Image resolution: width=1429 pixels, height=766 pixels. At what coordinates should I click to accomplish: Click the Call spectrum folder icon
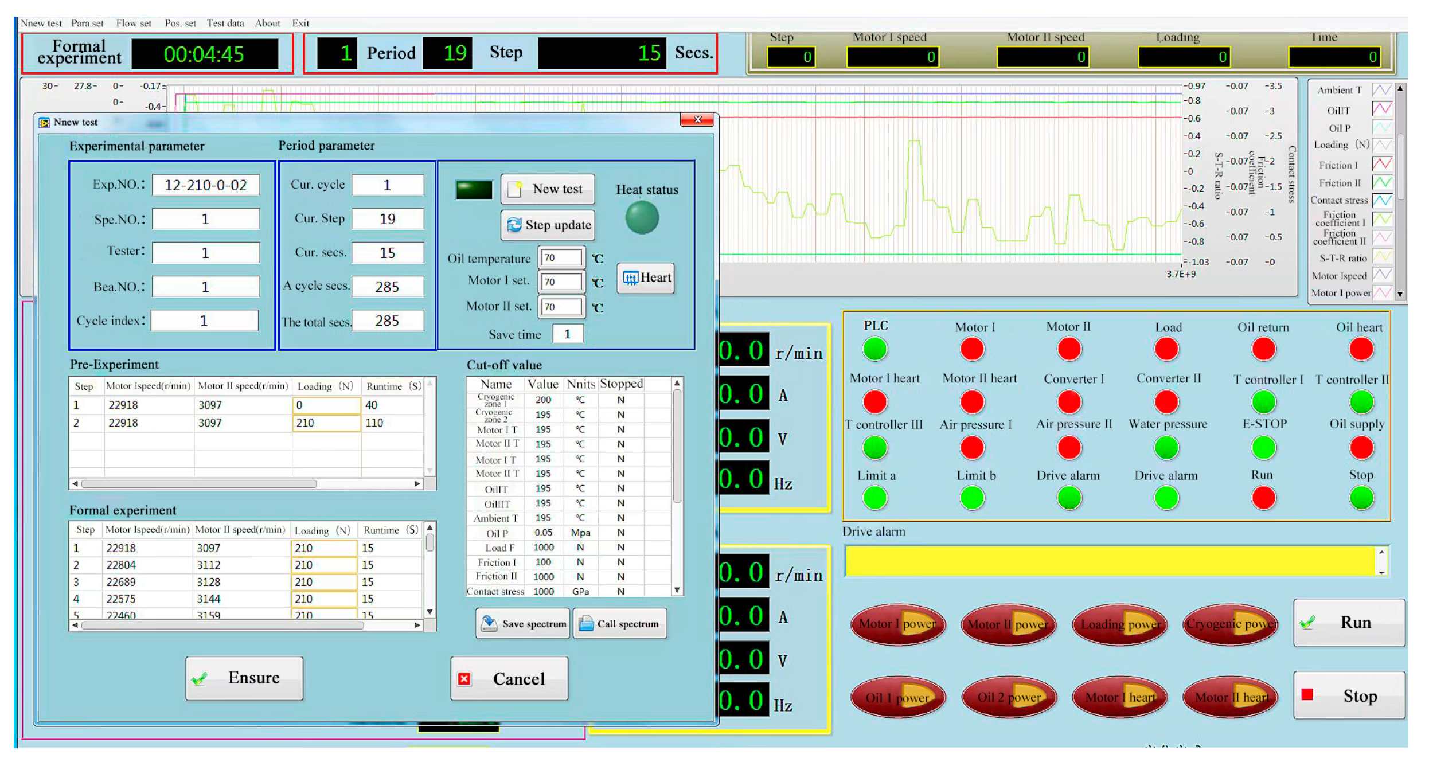coord(586,623)
